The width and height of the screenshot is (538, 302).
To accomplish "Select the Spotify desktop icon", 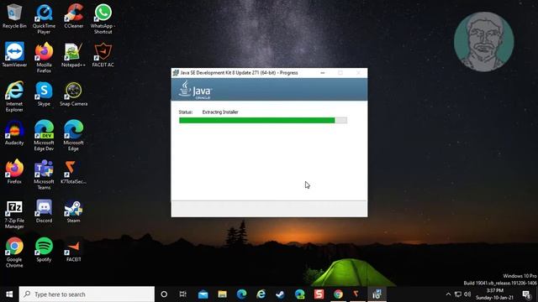I will click(44, 250).
